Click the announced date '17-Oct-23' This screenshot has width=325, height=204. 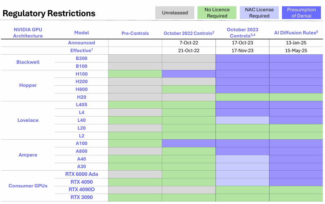coord(243,43)
